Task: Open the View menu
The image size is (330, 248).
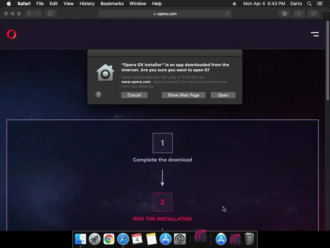Action: click(68, 4)
